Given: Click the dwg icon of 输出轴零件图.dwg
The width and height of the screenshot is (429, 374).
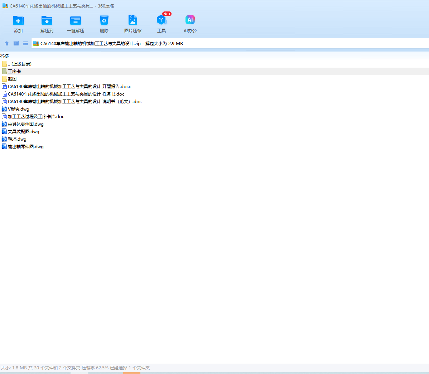Looking at the screenshot, I should [x=4, y=146].
